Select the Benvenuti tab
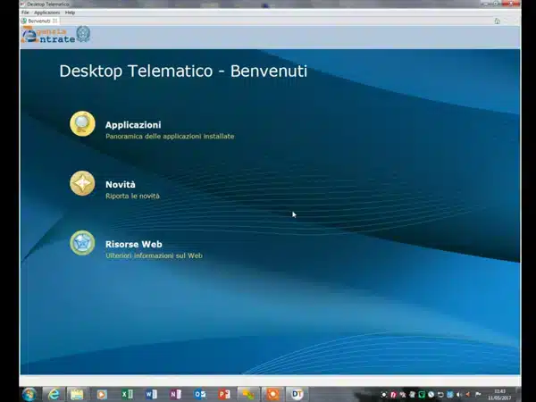The width and height of the screenshot is (536, 402). 39,21
